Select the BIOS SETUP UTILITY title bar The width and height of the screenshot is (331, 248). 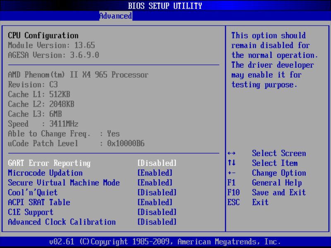[x=165, y=6]
